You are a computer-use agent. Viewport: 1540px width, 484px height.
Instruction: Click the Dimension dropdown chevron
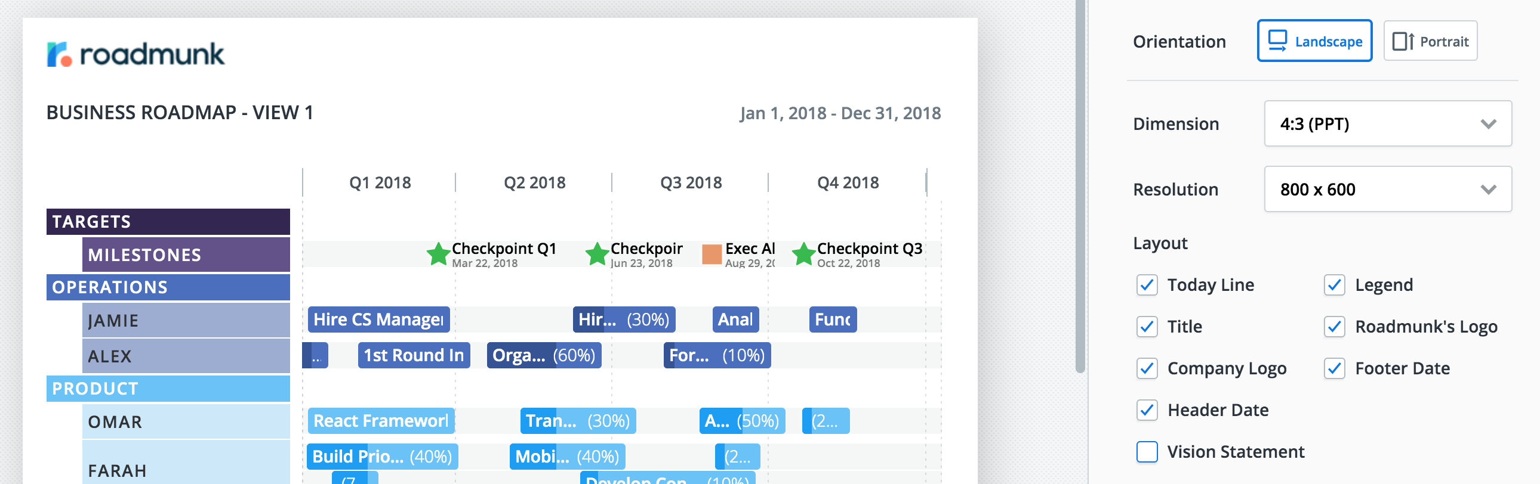(1488, 124)
